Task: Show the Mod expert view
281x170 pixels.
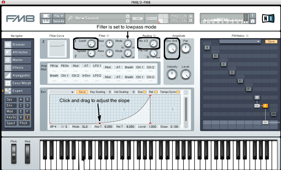Action: pos(11,111)
